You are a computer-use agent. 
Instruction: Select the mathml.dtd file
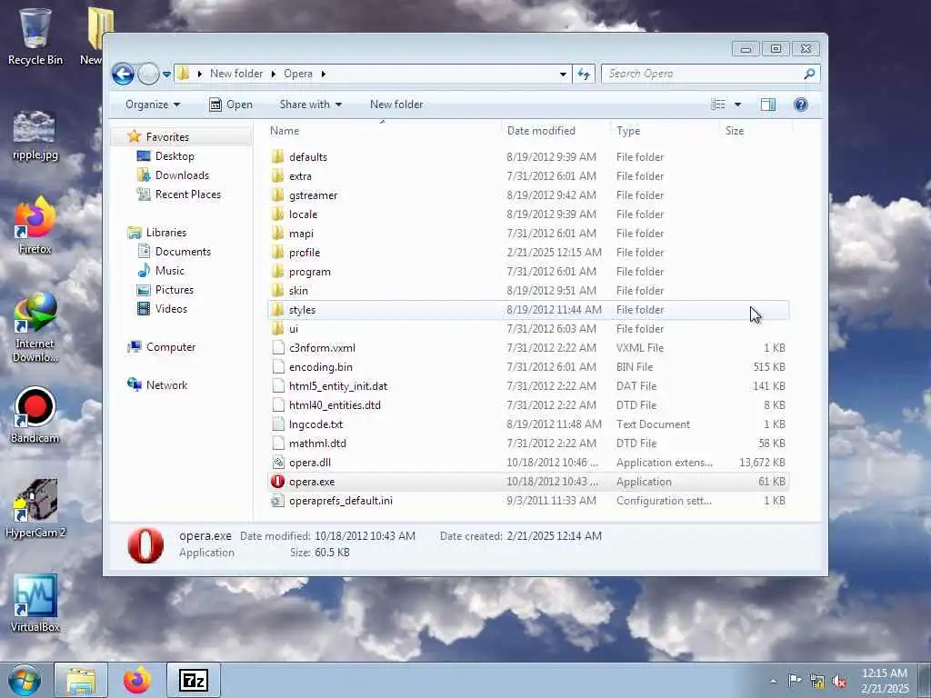pos(317,444)
